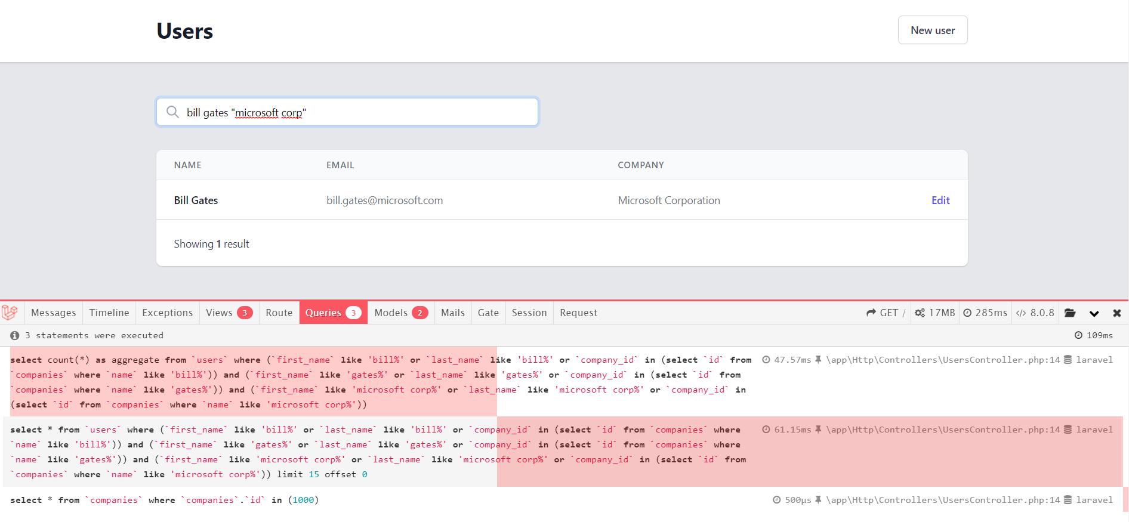Click the bill.gates@microsoft.com email cell

[384, 200]
